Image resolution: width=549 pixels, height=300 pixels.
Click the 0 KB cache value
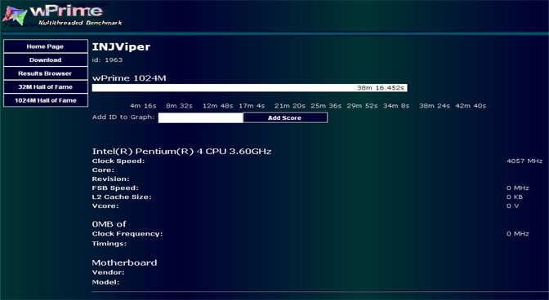point(515,197)
